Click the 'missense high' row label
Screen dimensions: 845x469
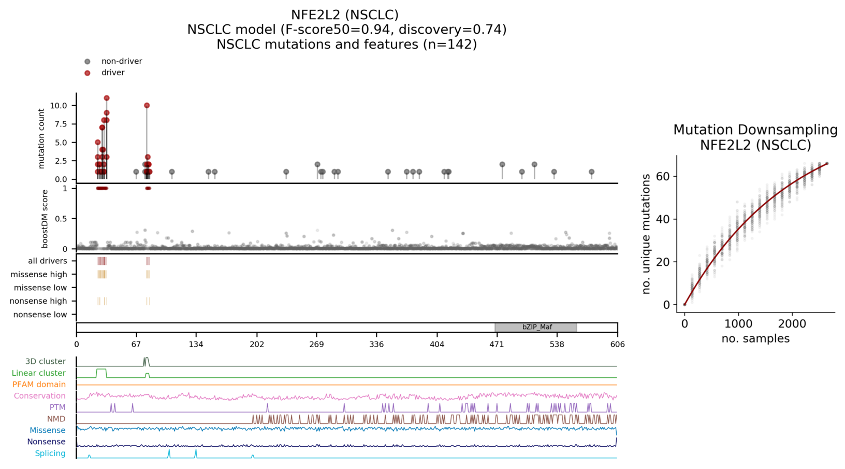[39, 275]
